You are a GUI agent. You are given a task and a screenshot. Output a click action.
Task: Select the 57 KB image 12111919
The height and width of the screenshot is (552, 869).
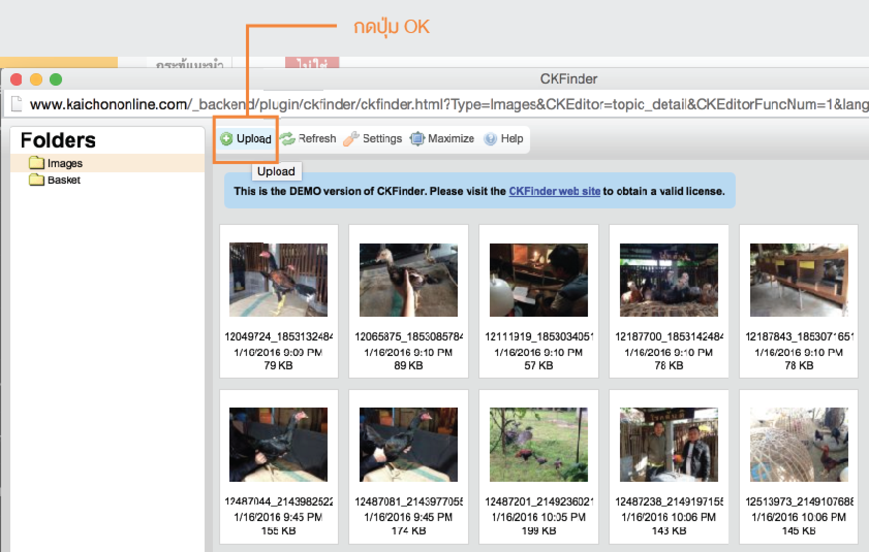coord(538,280)
